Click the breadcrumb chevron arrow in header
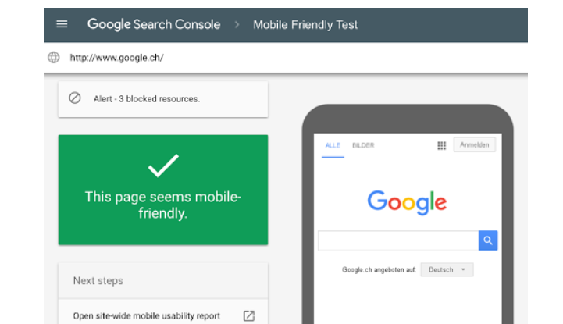563x324 pixels. click(237, 25)
